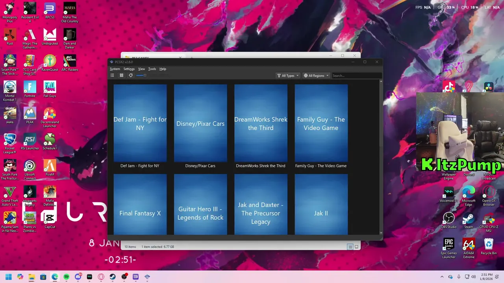
Task: Select the DreamWorks Shrek the Third cover
Action: coord(261,123)
